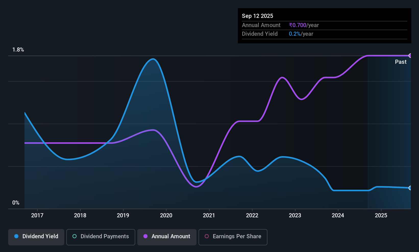Screen dimensions: 419x252
Task: Click the 0% y-axis label
Action: pos(16,203)
